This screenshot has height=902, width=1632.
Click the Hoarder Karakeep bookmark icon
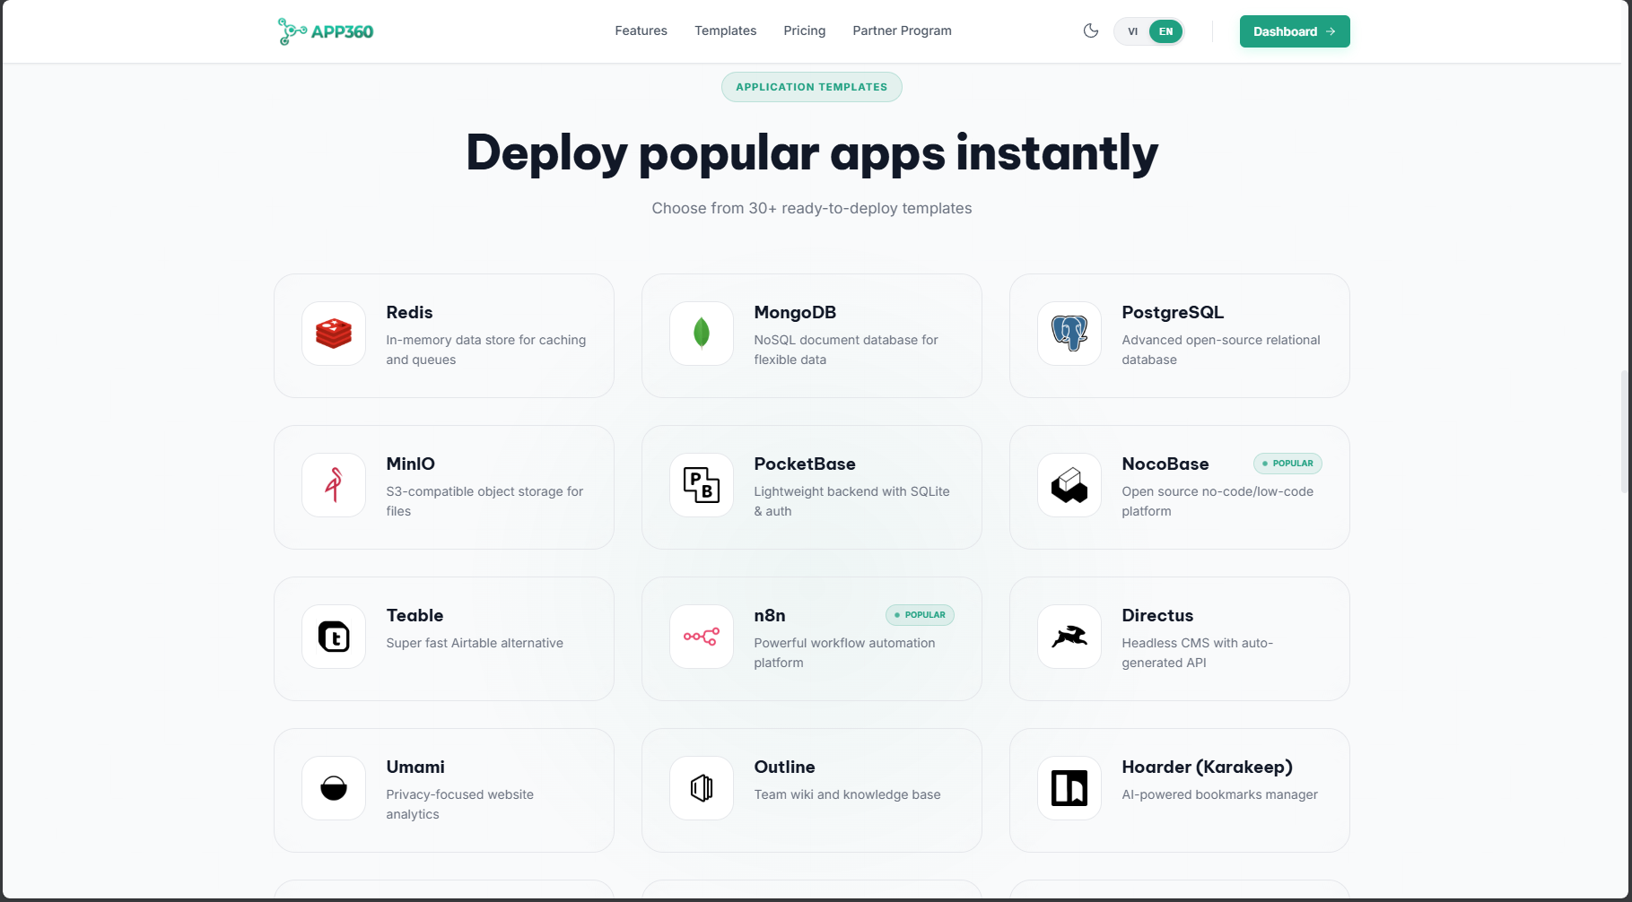(1069, 788)
